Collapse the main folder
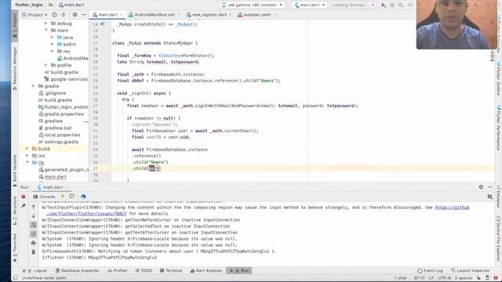 click(x=45, y=31)
